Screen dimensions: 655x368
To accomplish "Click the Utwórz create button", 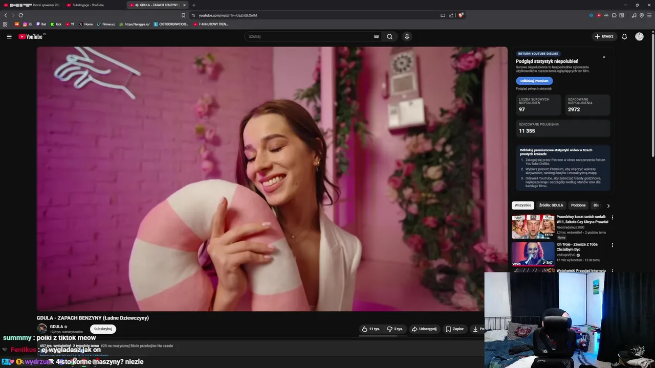I will pyautogui.click(x=604, y=36).
